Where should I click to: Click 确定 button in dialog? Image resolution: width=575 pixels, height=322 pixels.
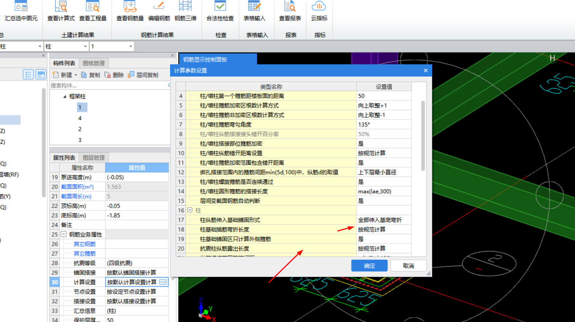tap(369, 266)
